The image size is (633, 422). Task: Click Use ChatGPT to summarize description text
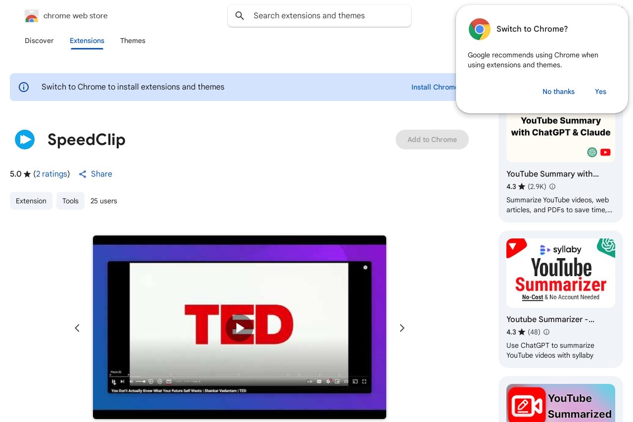point(550,350)
